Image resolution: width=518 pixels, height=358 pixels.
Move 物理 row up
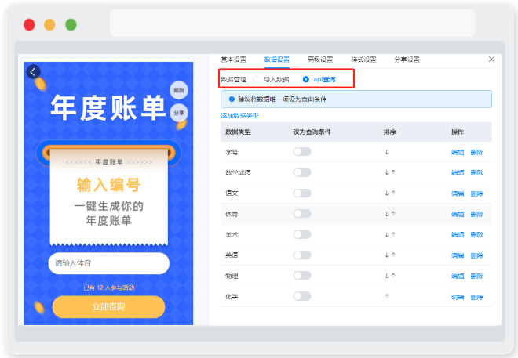click(x=393, y=276)
